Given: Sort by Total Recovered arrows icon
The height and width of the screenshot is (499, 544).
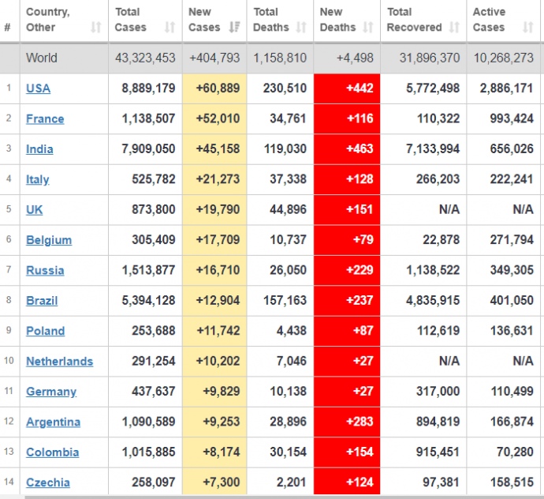Looking at the screenshot, I should click(x=454, y=28).
